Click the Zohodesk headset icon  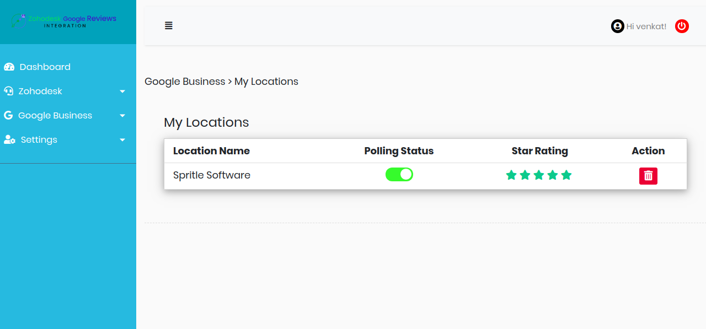tap(8, 91)
